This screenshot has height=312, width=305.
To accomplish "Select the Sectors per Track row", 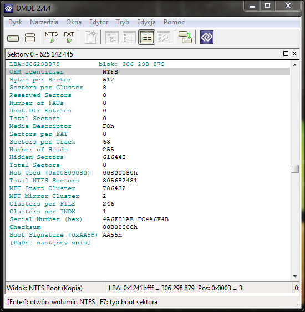I will [148, 142].
